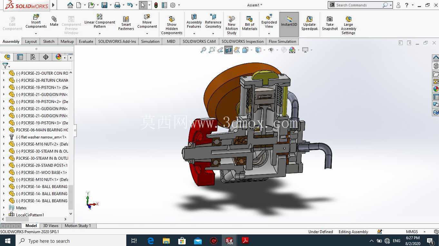Viewport: 439px width, 246px height.
Task: Expand the Mates folder
Action: pyautogui.click(x=4, y=208)
